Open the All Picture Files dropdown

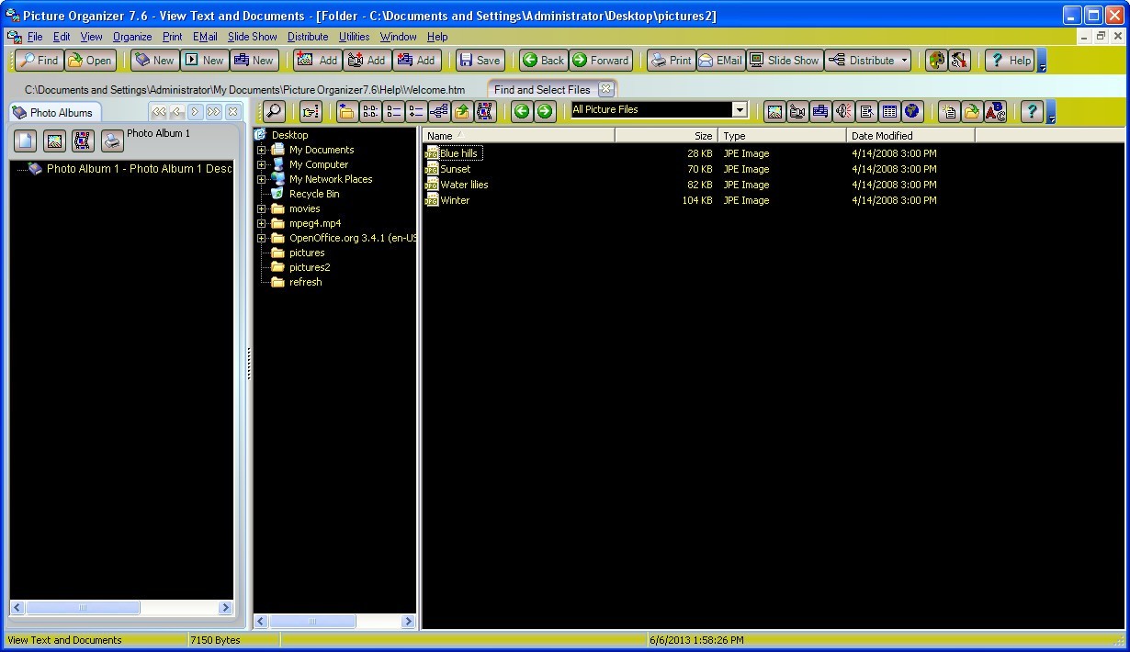click(x=740, y=108)
